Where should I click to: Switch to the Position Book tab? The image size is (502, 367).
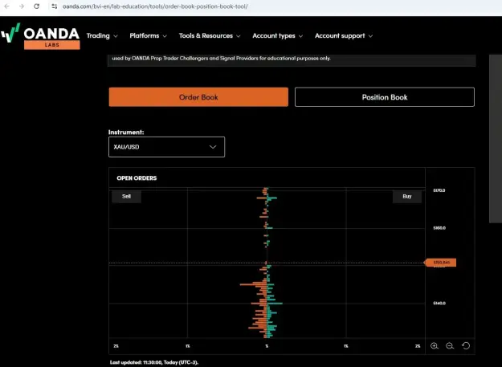coord(385,97)
